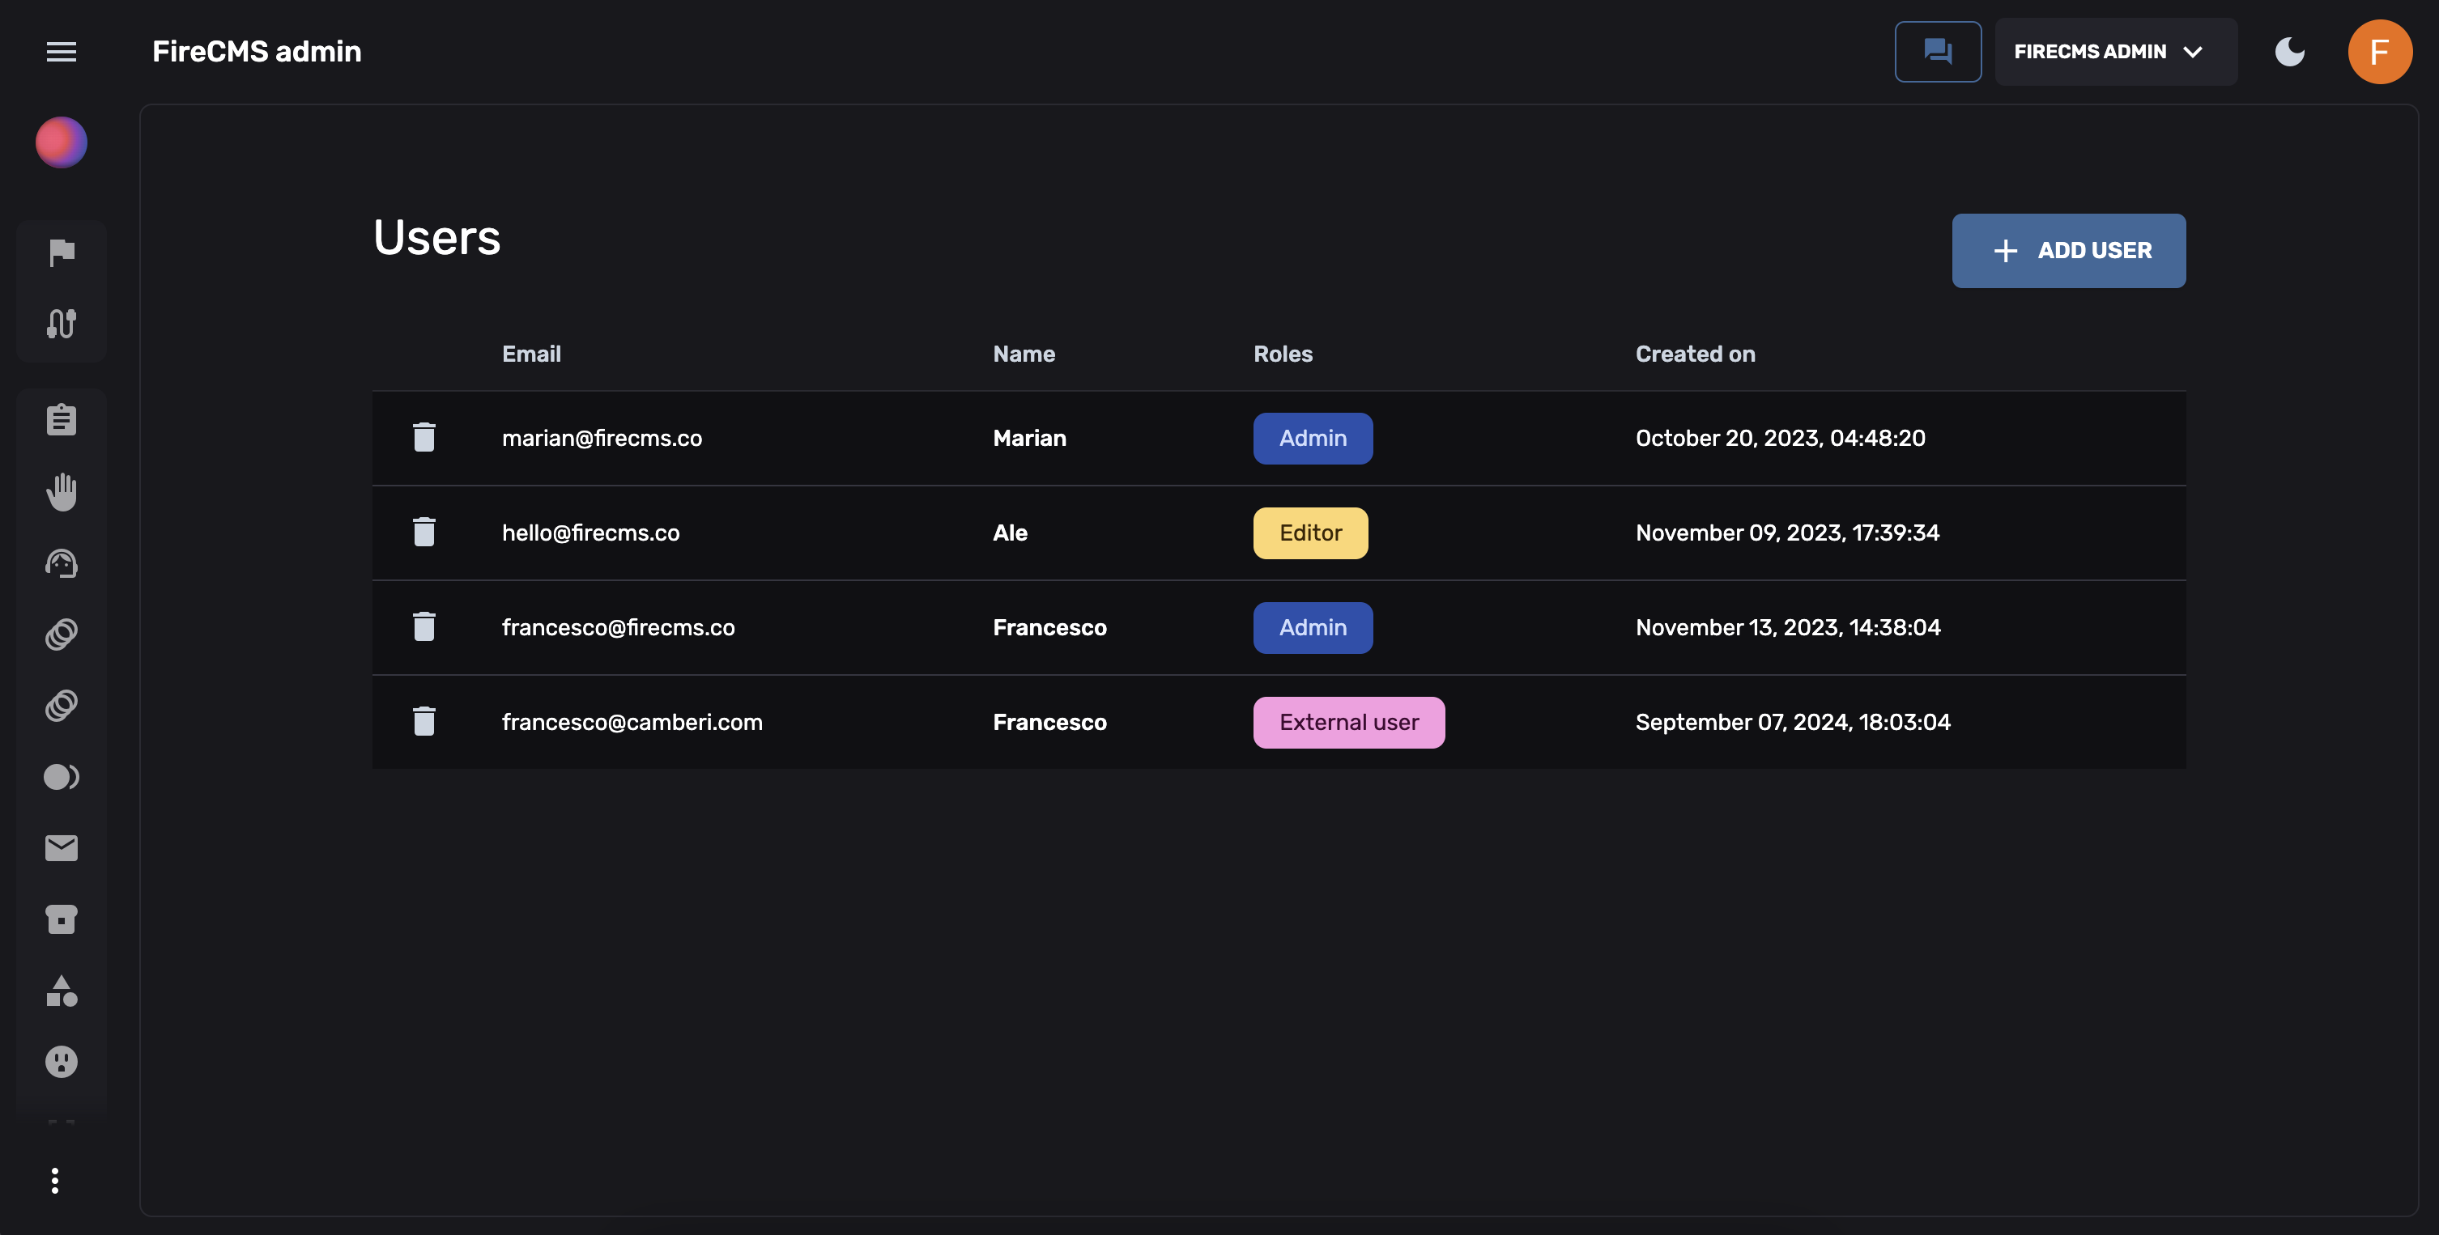Image resolution: width=2439 pixels, height=1235 pixels.
Task: Click the ADD USER button
Action: coord(2069,250)
